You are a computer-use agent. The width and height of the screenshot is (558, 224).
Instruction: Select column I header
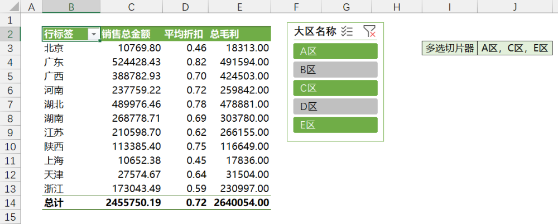pos(450,7)
